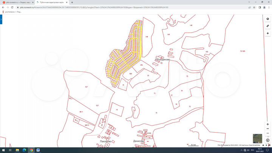Switch to the first pkk.rosreestr.ru tab
Image resolution: width=272 pixels, height=153 pixels.
tap(17, 2)
